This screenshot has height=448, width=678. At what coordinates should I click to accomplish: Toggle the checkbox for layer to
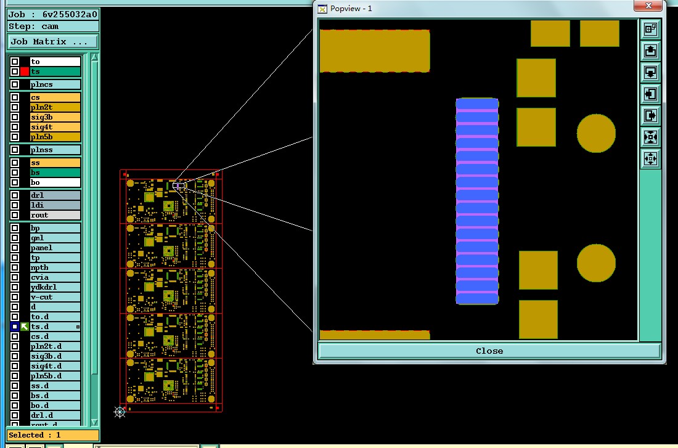click(15, 62)
